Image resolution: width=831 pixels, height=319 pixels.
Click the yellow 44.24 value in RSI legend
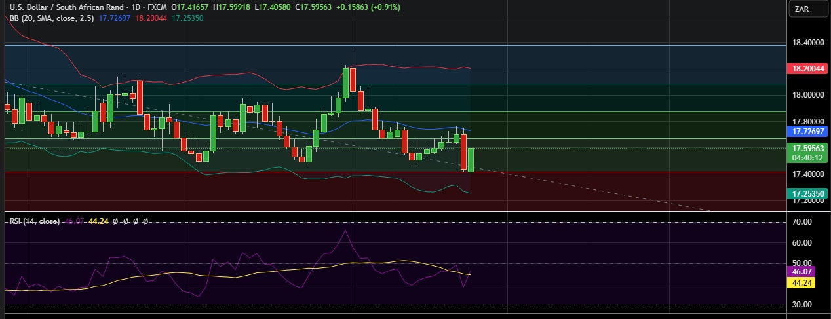tap(98, 221)
